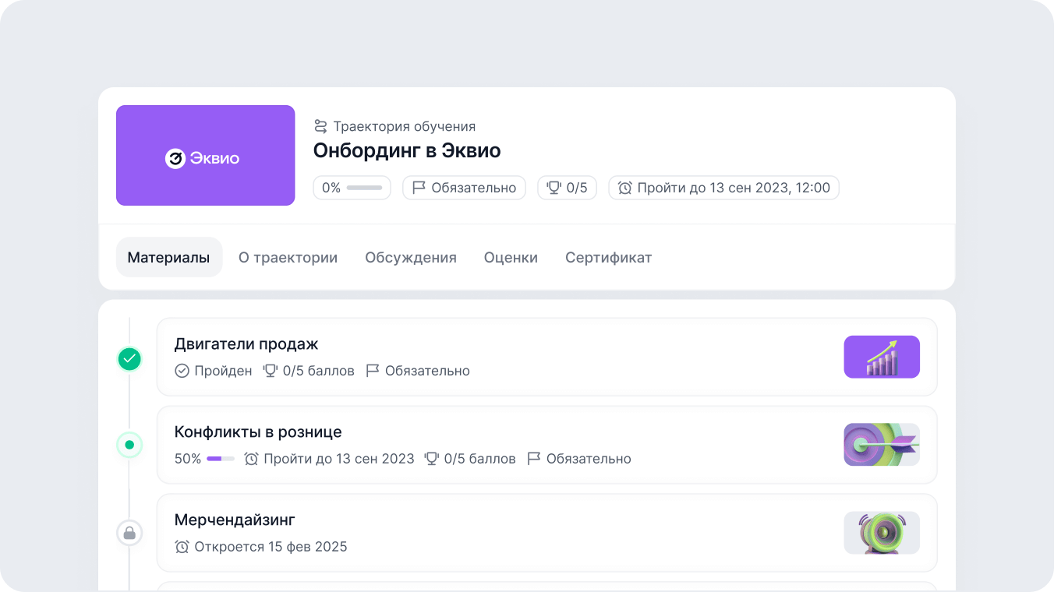Click the Онбординг в Эквио title
Image resolution: width=1054 pixels, height=592 pixels.
click(407, 150)
